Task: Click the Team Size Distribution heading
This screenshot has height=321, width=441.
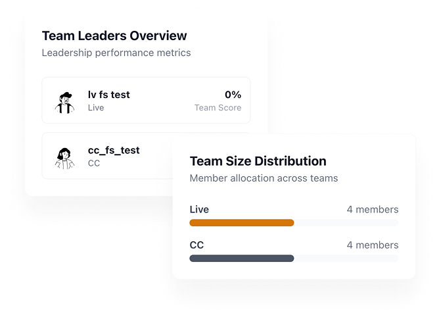Action: click(258, 161)
